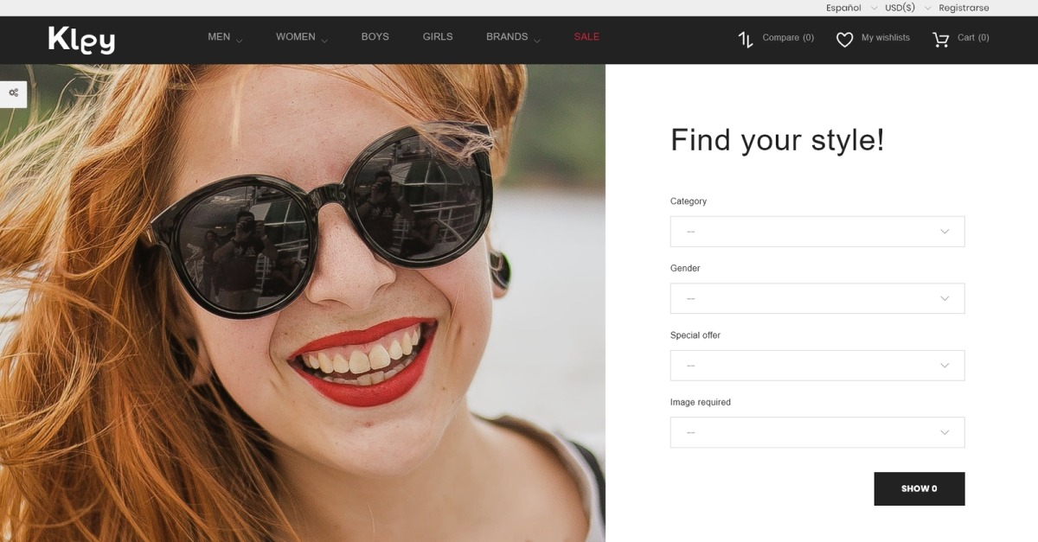This screenshot has height=542, width=1038.
Task: Click the 'Image required' field label
Action: 701,402
